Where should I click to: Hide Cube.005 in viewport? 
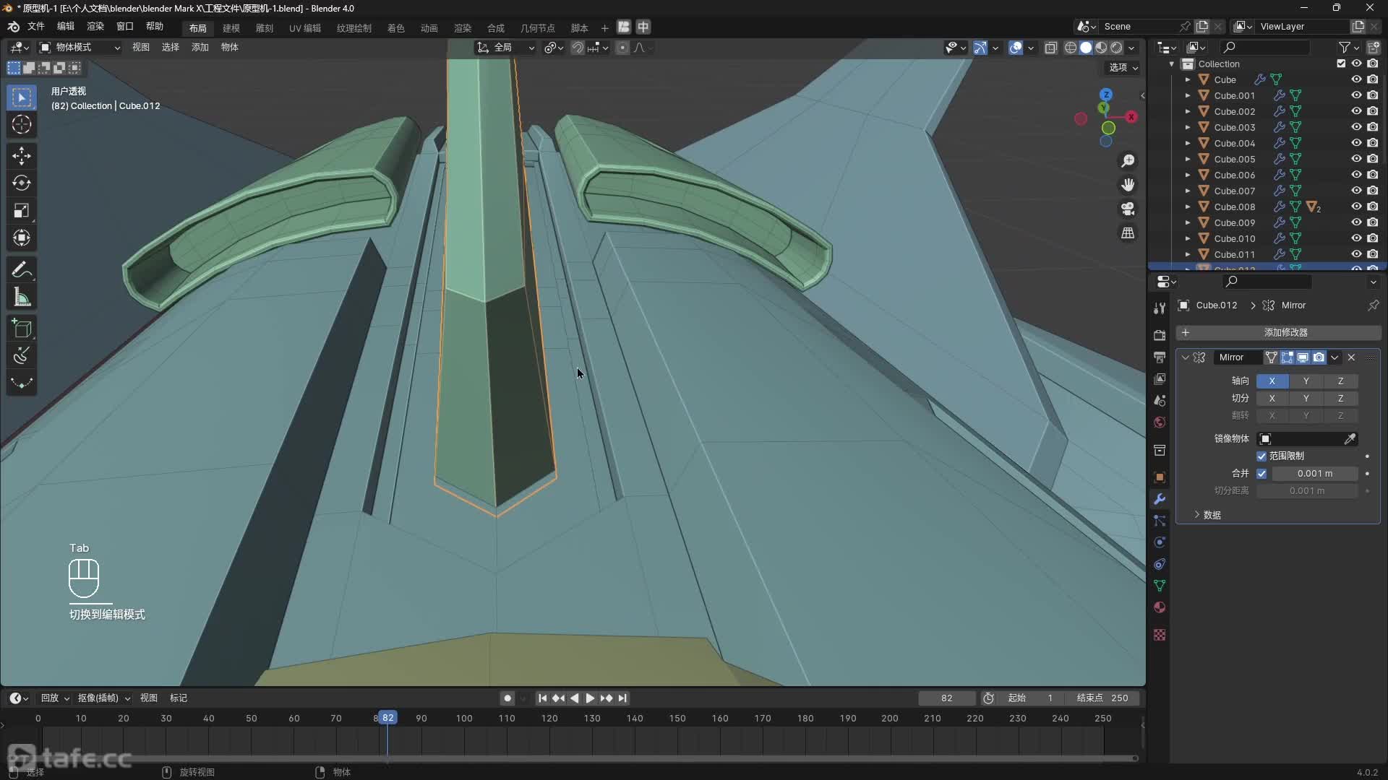tap(1356, 159)
